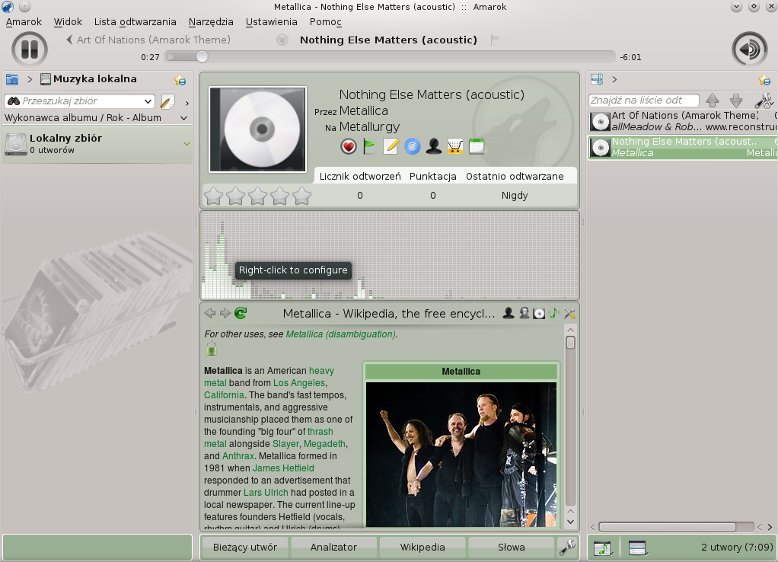This screenshot has width=778, height=562.
Task: Click the green reload icon in Wikipedia panel
Action: click(241, 313)
